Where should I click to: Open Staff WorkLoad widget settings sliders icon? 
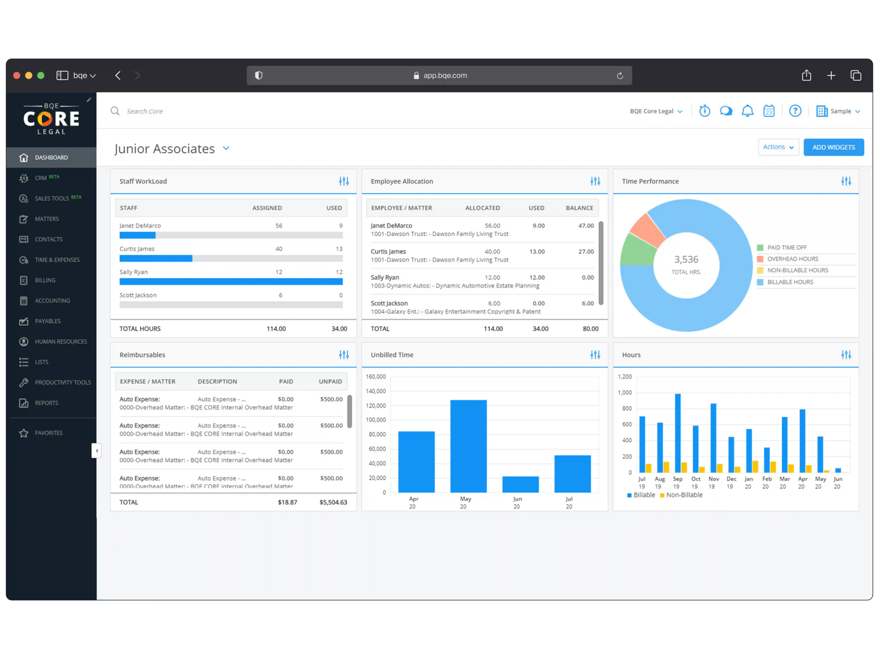tap(344, 181)
